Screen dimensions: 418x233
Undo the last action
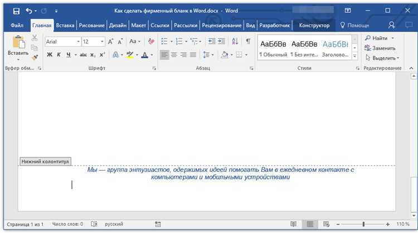coord(29,11)
